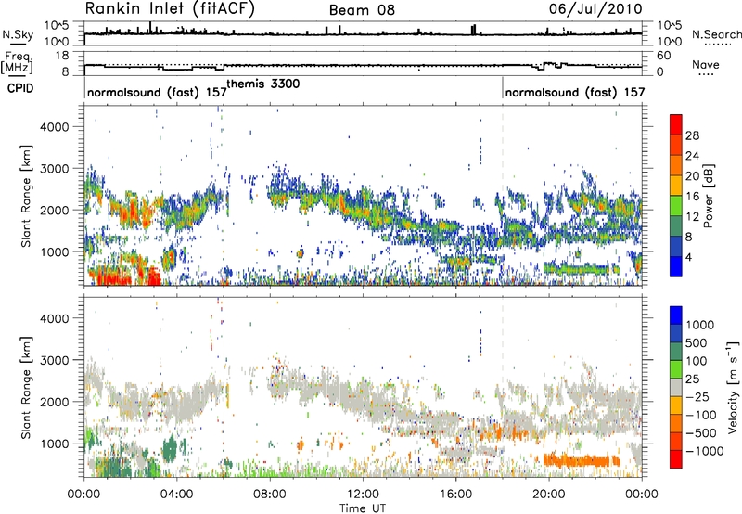The height and width of the screenshot is (514, 742).
Task: Click the "20:00" time tick label
Action: coord(549,495)
